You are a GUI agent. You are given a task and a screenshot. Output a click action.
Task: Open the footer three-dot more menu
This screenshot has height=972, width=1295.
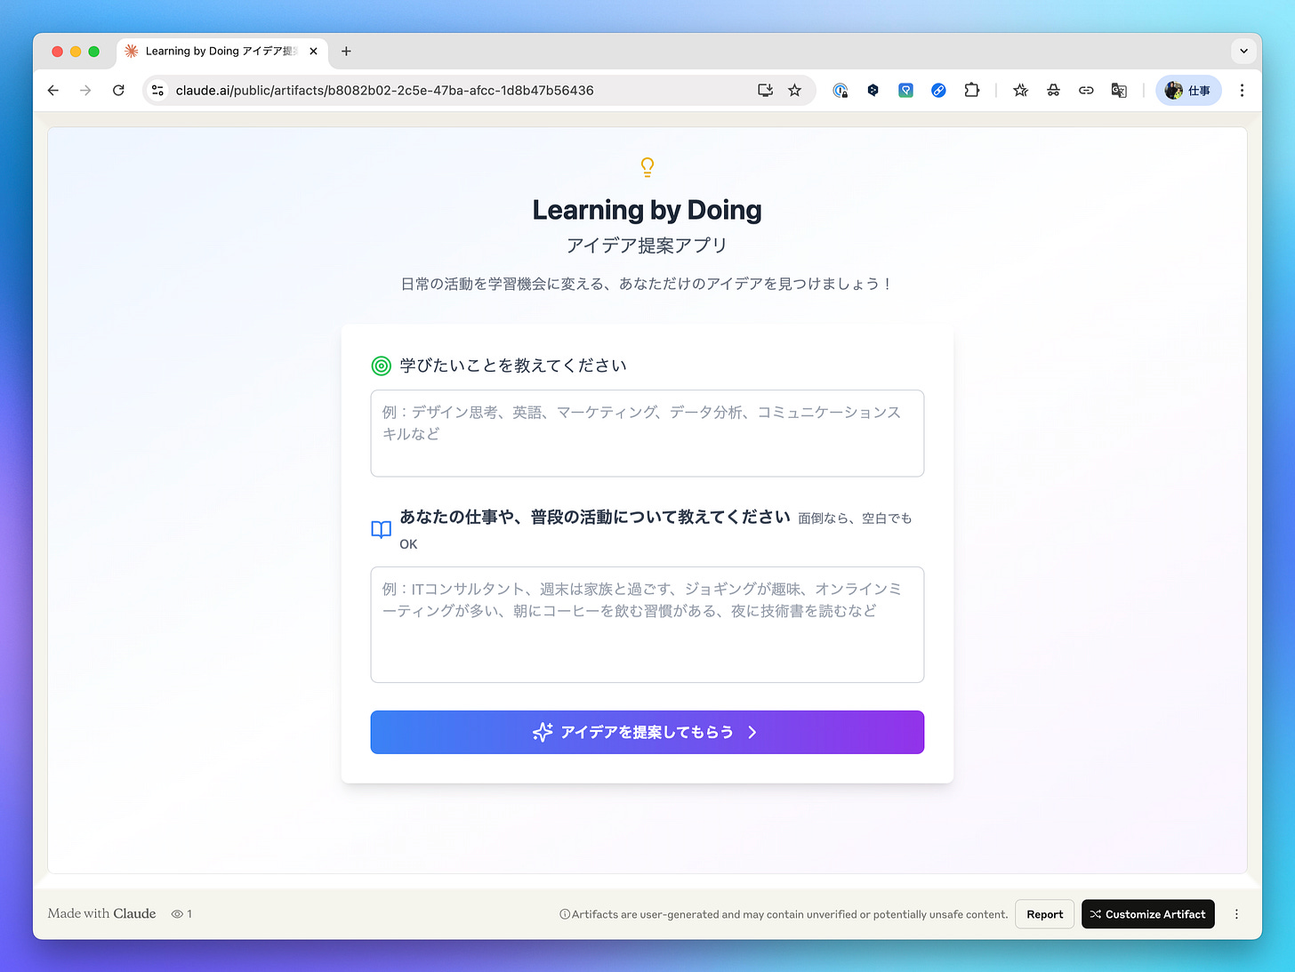coord(1236,914)
